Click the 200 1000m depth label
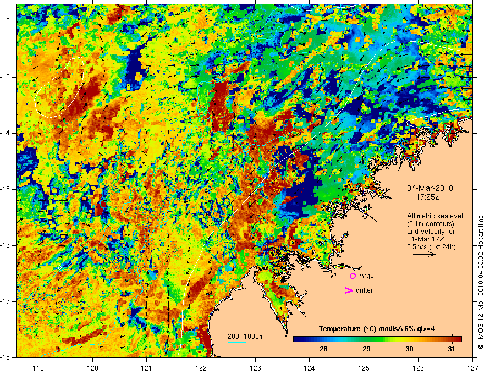This screenshot has height=374, width=484. click(x=246, y=337)
